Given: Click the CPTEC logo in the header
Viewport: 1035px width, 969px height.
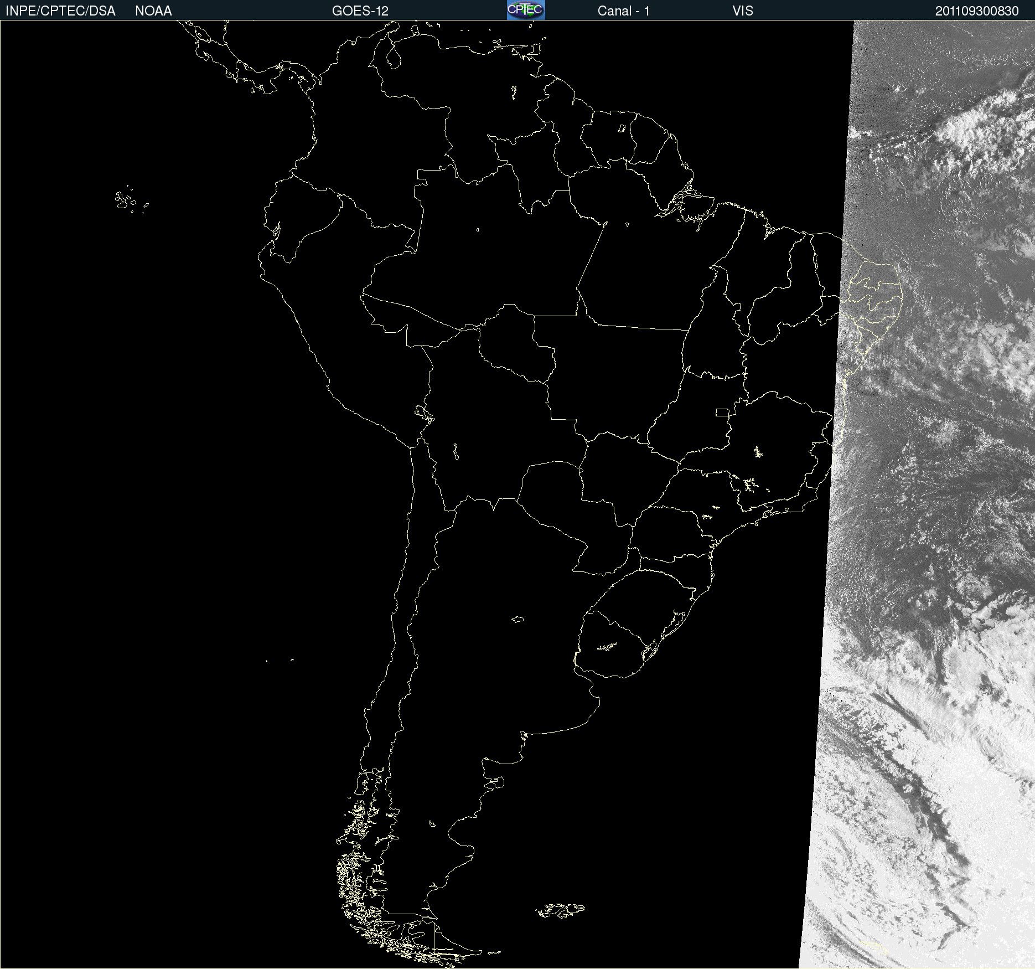Looking at the screenshot, I should [x=526, y=10].
